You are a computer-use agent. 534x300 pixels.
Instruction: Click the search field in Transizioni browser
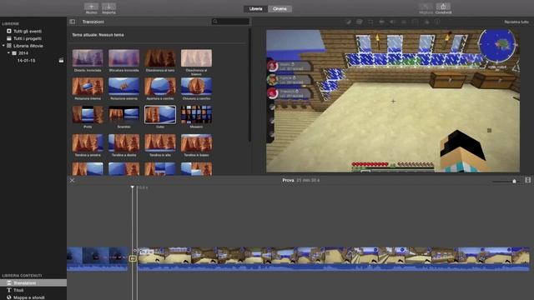[x=230, y=22]
